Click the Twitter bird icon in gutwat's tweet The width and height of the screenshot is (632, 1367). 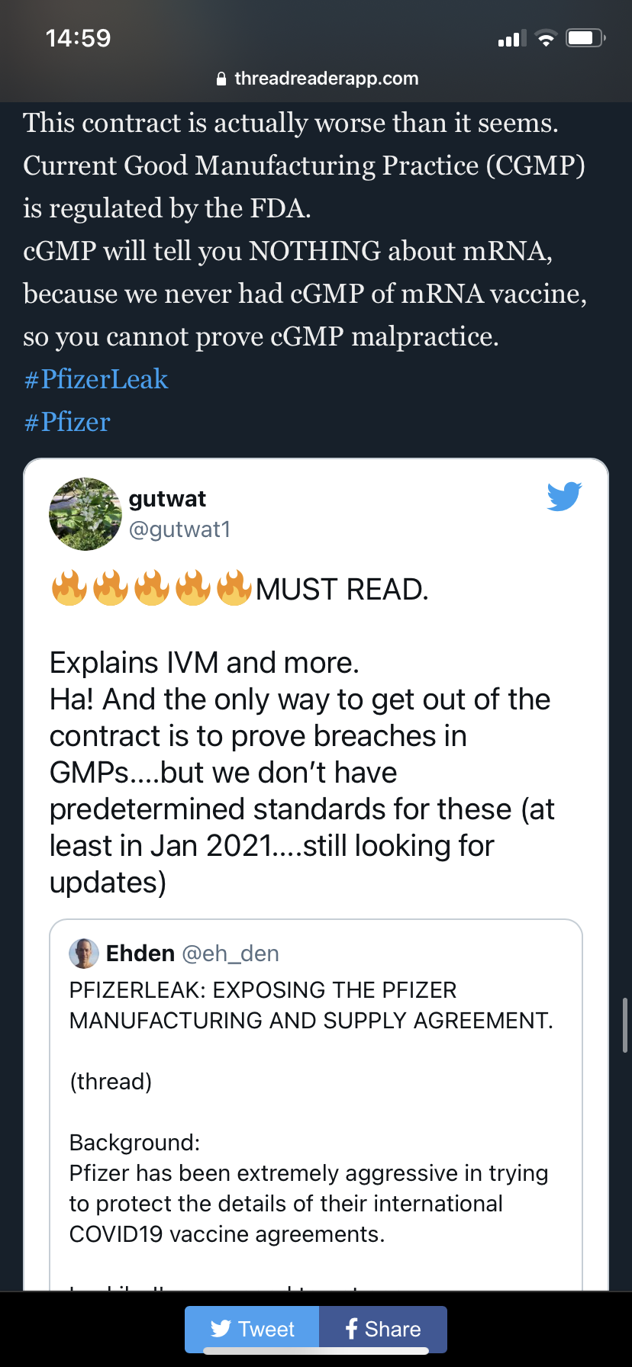coord(564,497)
